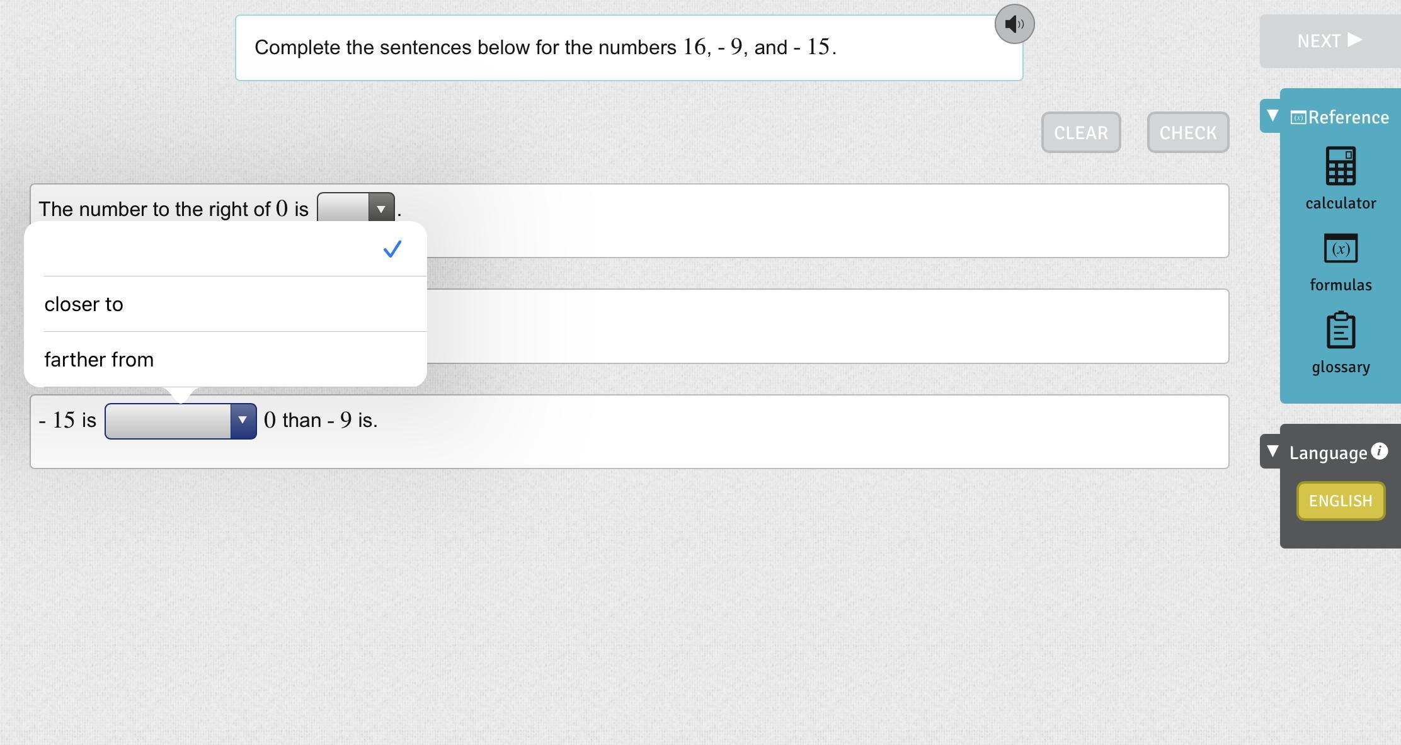Collapse the Reference panel triangle
1401x745 pixels.
tap(1272, 116)
